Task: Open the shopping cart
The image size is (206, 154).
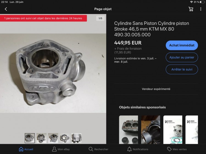Action: point(191,9)
